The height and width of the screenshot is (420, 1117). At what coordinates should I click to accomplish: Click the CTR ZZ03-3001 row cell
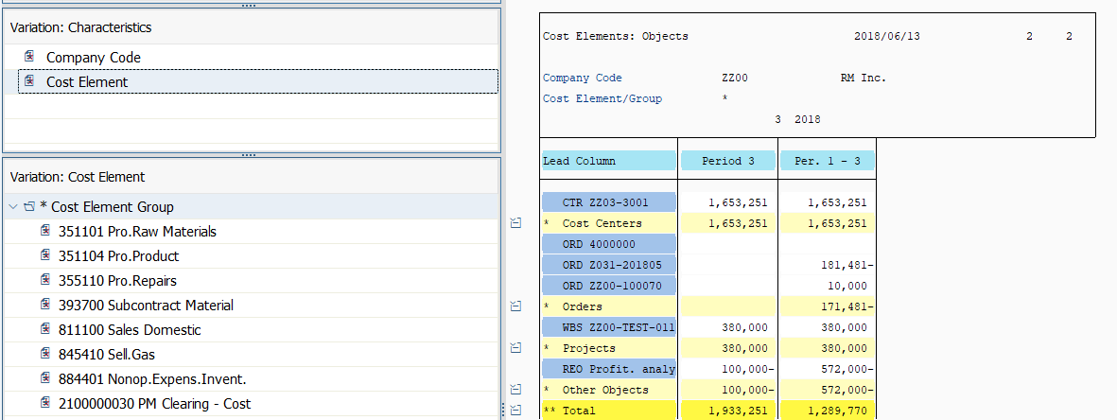[609, 202]
